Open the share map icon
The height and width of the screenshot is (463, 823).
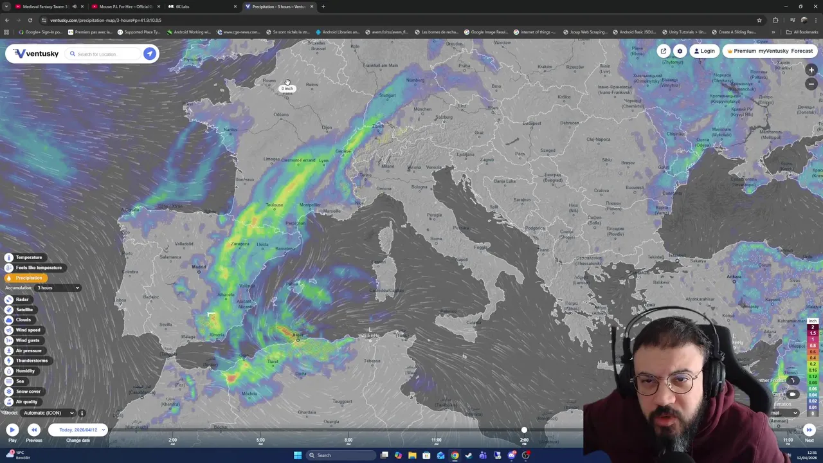(664, 51)
